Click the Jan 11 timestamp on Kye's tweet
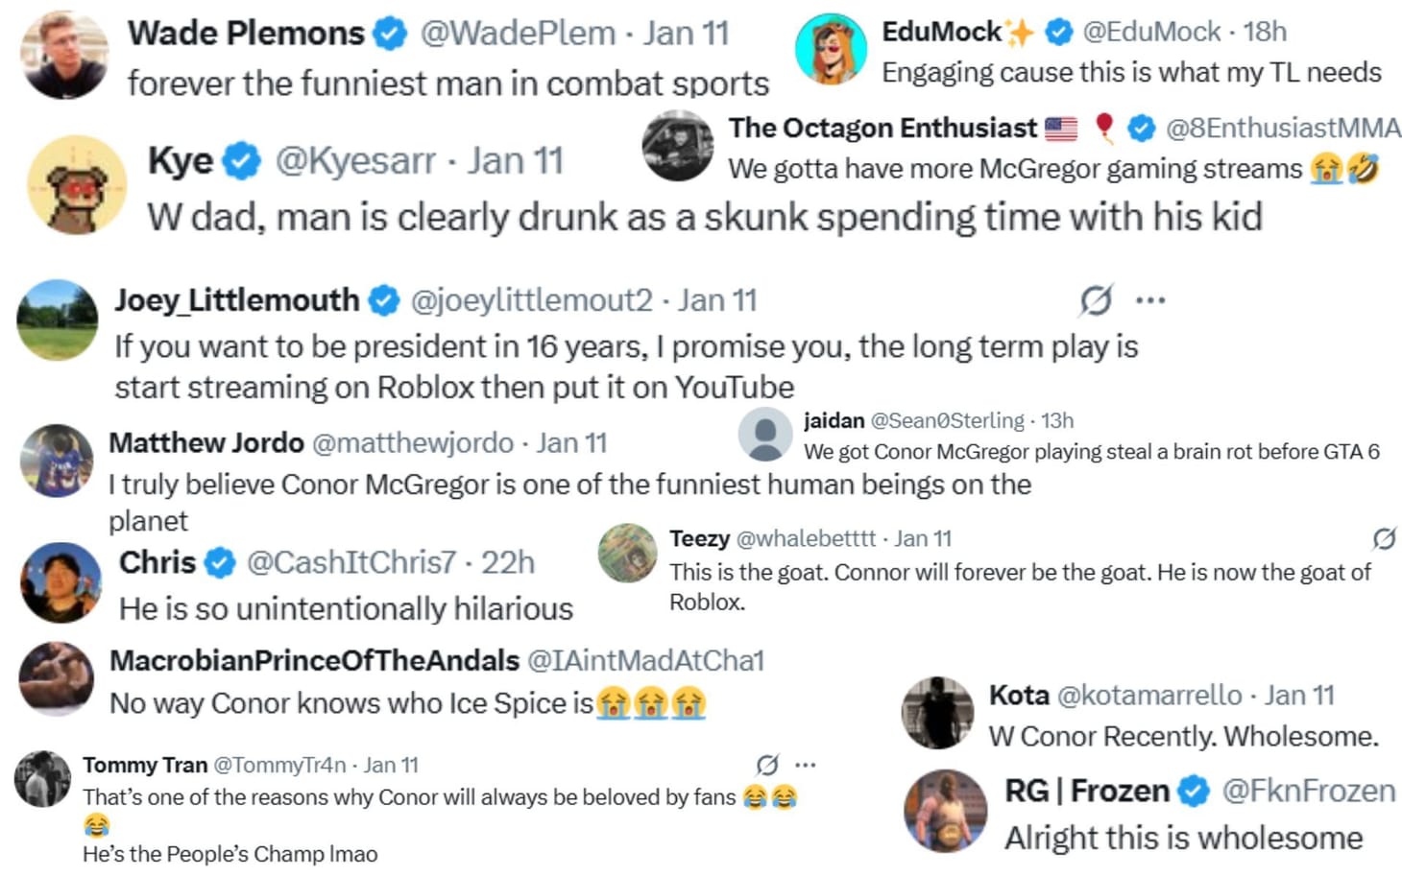The width and height of the screenshot is (1402, 876). pos(516,160)
